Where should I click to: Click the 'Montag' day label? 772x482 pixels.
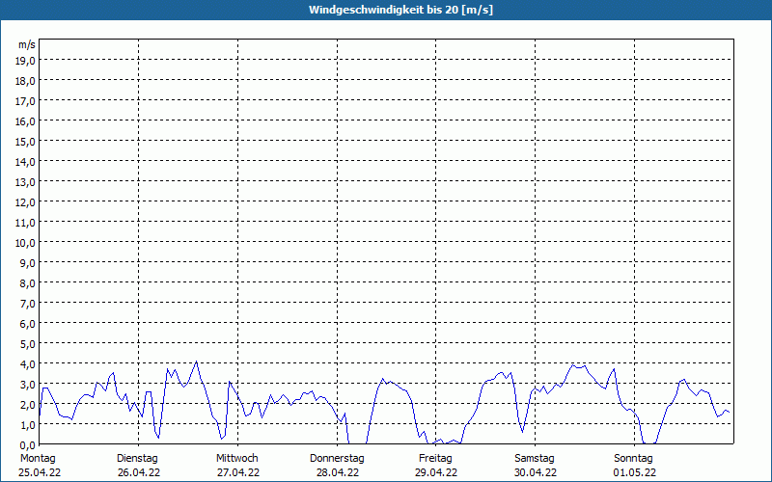click(x=38, y=459)
